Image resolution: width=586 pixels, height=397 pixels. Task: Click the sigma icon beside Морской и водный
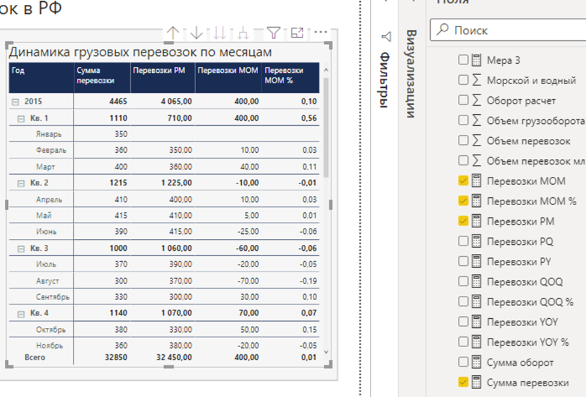(477, 80)
